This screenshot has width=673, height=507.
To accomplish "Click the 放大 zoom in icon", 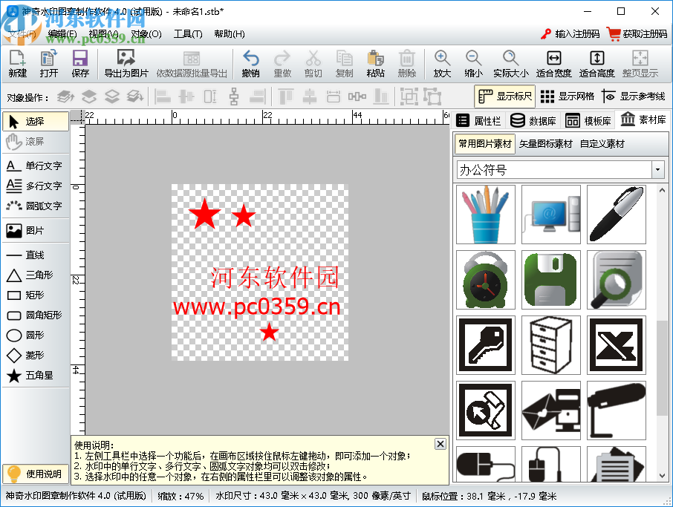I will (x=441, y=63).
